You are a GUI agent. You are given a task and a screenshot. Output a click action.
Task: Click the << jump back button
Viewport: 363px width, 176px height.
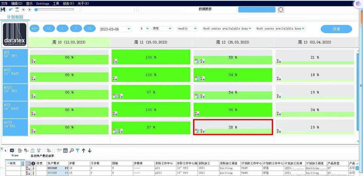tap(49, 29)
